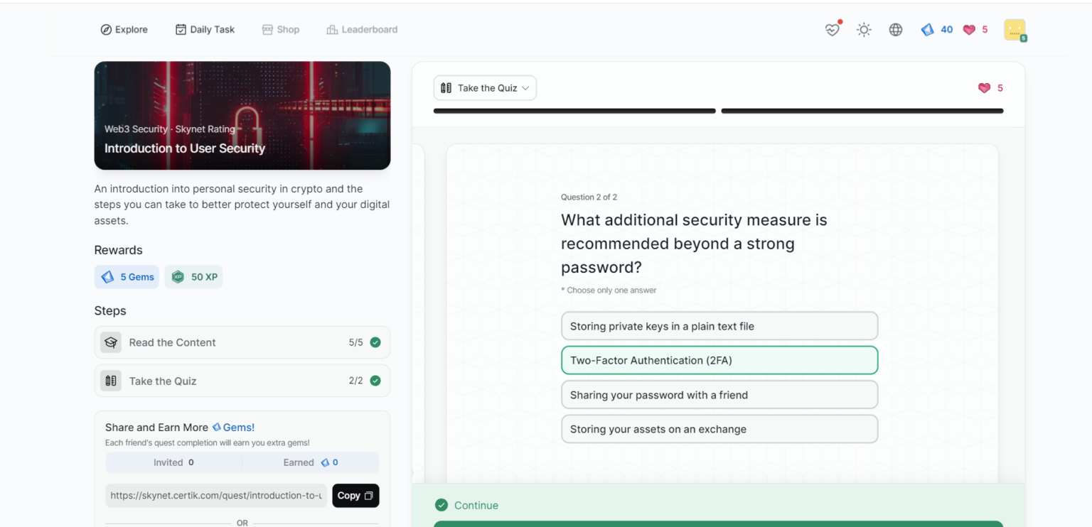1092x527 pixels.
Task: Select answer Two-Factor Authentication (2FA)
Action: [x=719, y=360]
